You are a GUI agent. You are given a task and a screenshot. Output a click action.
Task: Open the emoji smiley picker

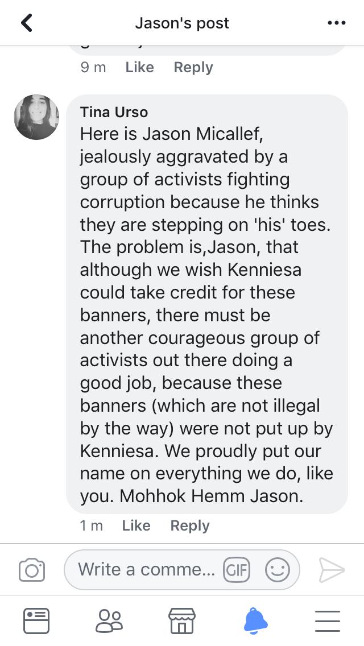(278, 570)
